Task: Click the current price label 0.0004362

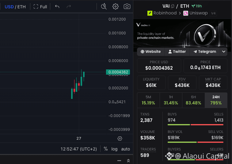Action: [118, 72]
